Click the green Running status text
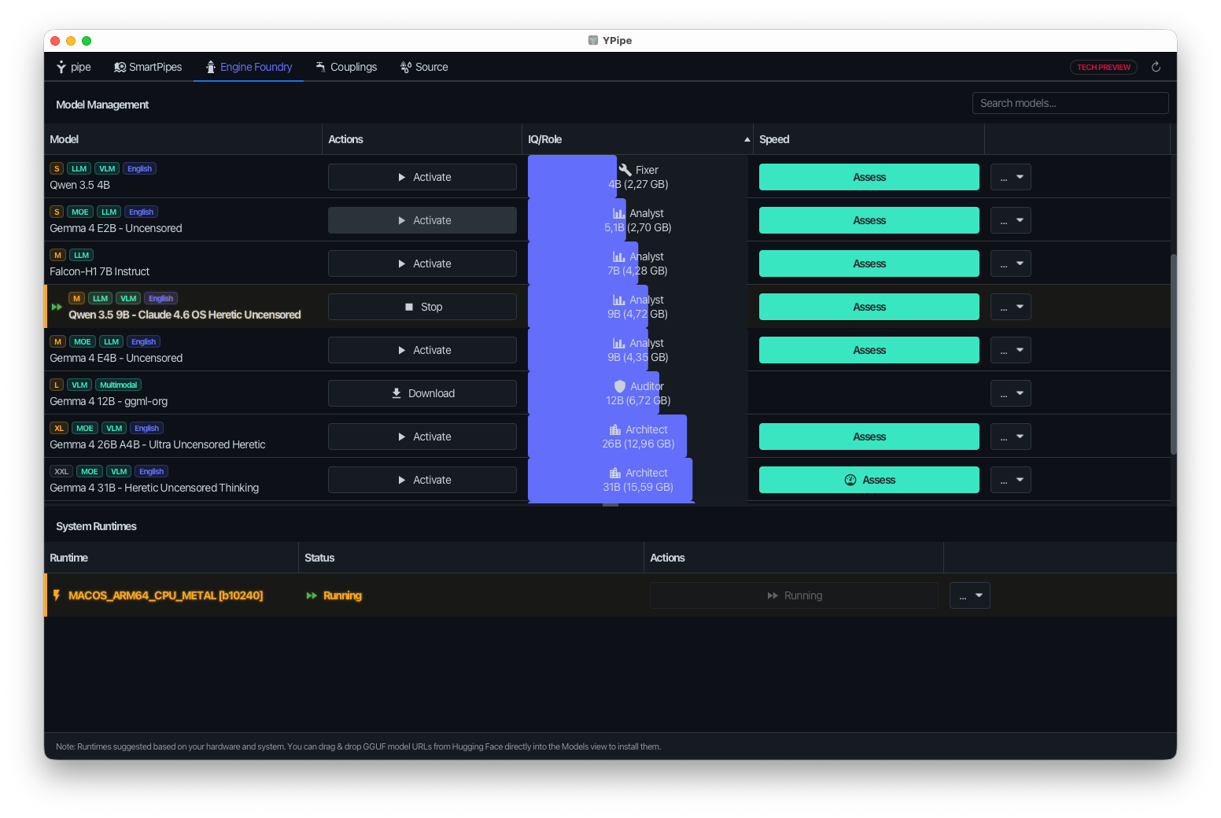Screen dimensions: 1221x818 (x=342, y=595)
